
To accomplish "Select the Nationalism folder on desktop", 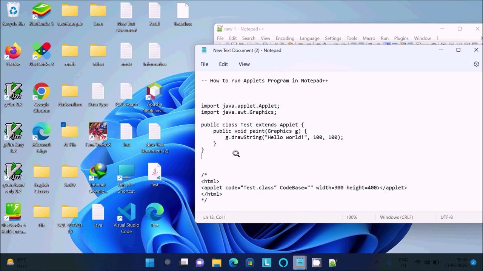I will click(x=70, y=95).
